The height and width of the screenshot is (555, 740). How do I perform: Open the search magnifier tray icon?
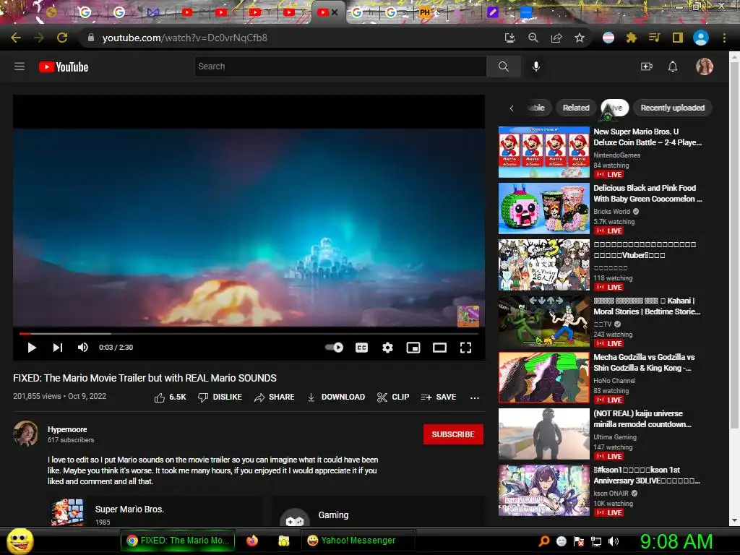pyautogui.click(x=544, y=541)
